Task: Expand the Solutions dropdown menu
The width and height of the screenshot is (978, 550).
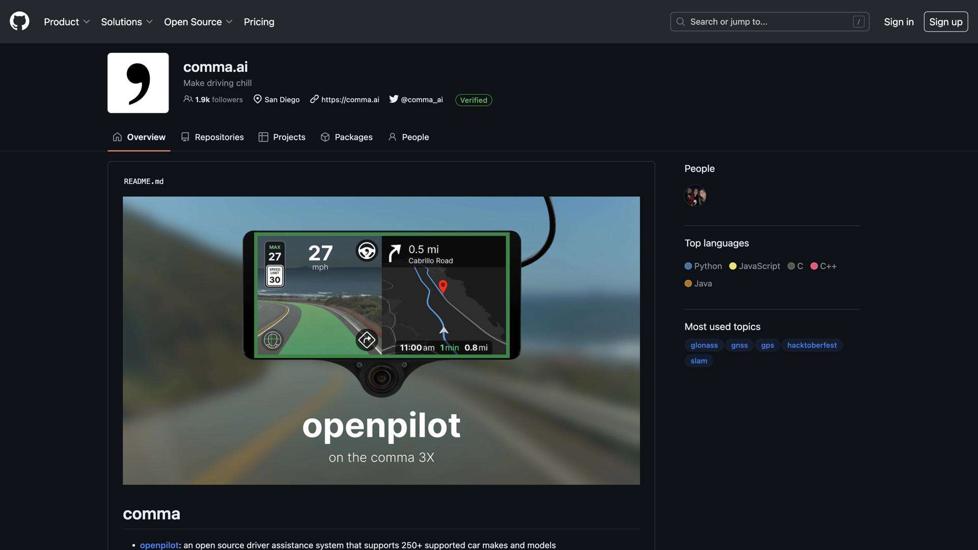Action: click(126, 22)
